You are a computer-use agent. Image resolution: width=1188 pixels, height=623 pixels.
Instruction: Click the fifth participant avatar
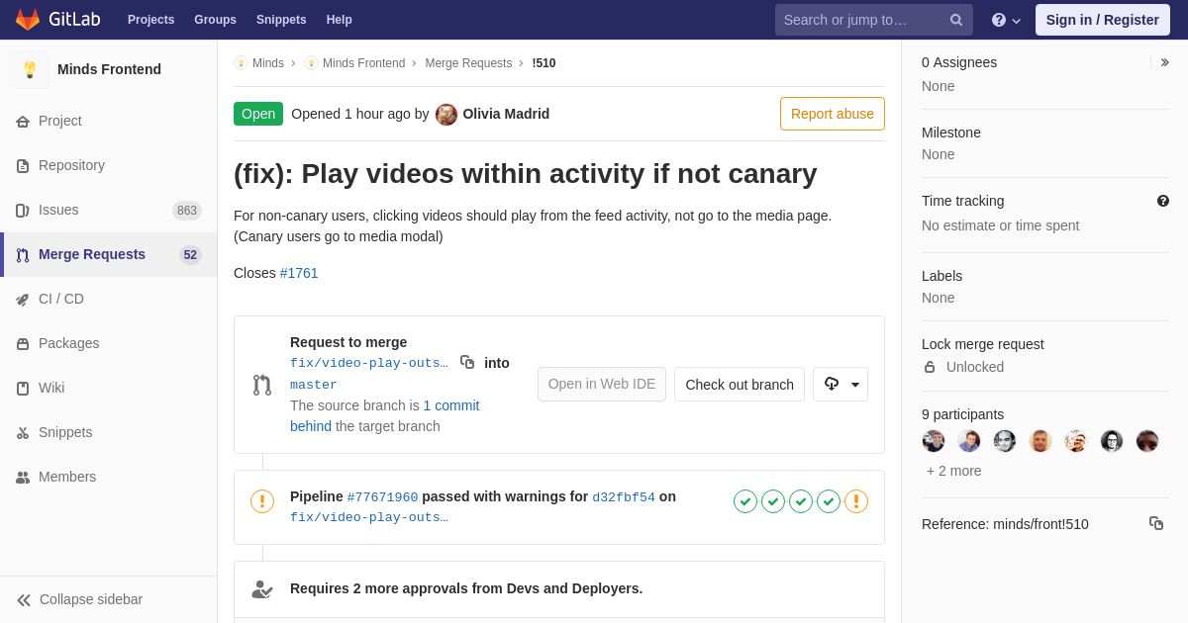tap(1076, 441)
